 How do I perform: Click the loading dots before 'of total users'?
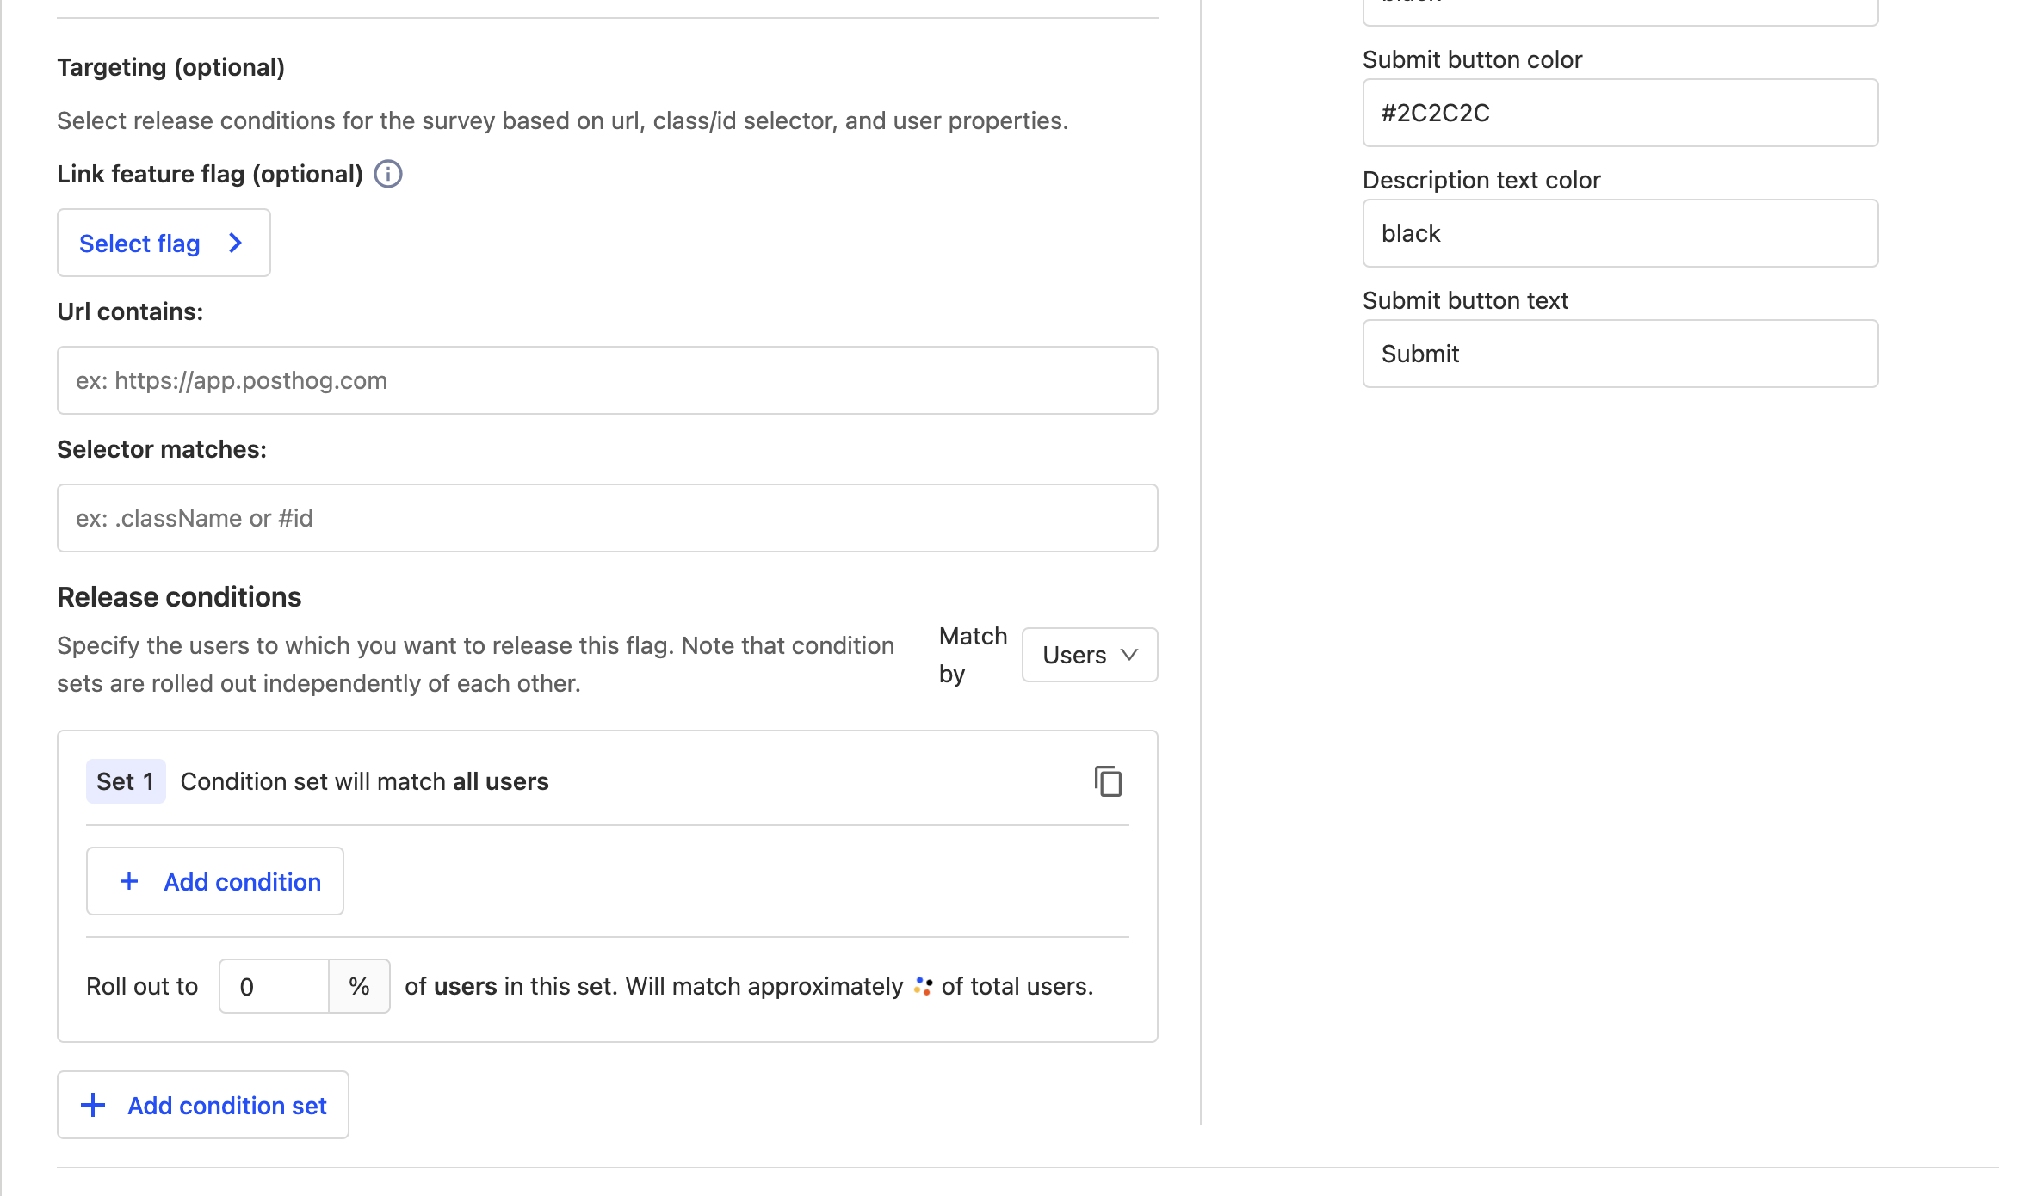click(x=923, y=986)
